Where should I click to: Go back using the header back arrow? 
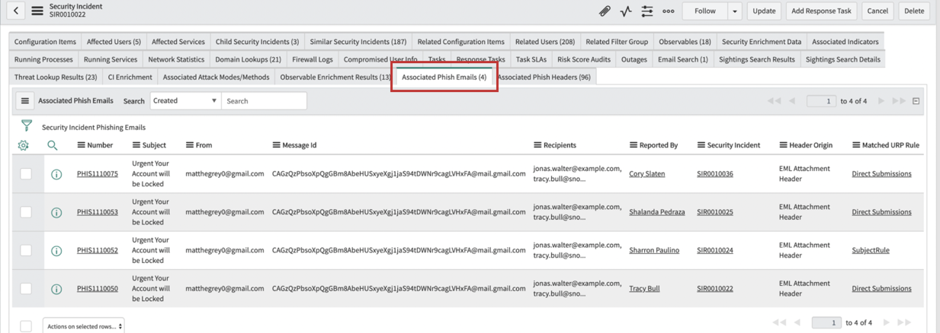[x=17, y=11]
